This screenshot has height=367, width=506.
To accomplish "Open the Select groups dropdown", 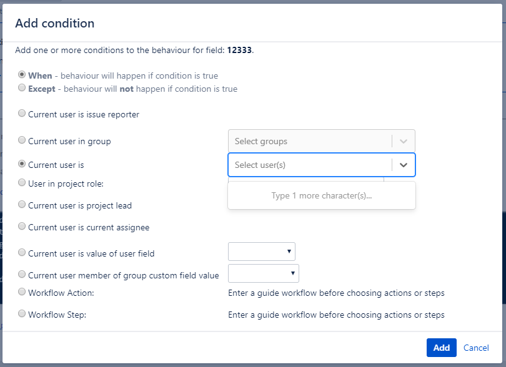I will pyautogui.click(x=310, y=141).
